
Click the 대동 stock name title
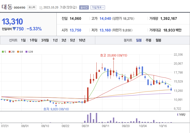[7, 7]
